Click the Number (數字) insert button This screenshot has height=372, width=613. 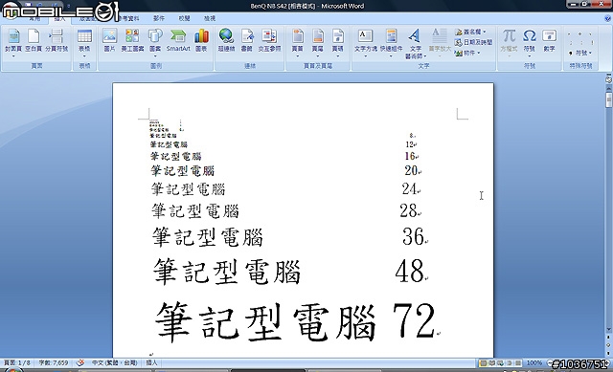(549, 41)
